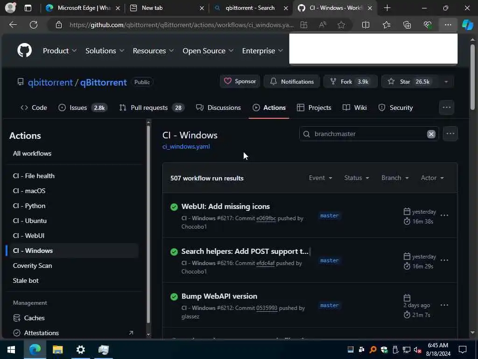Open the Star lists dropdown arrow
Screen dimensions: 478x359
(446, 81)
